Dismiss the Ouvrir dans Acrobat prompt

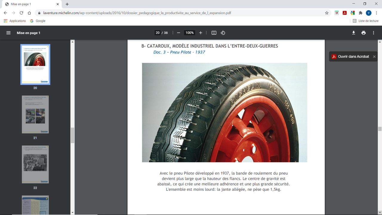[374, 56]
